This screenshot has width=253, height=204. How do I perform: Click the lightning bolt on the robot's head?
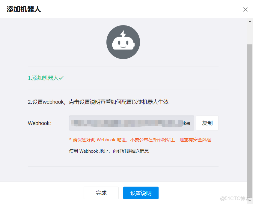[123, 34]
